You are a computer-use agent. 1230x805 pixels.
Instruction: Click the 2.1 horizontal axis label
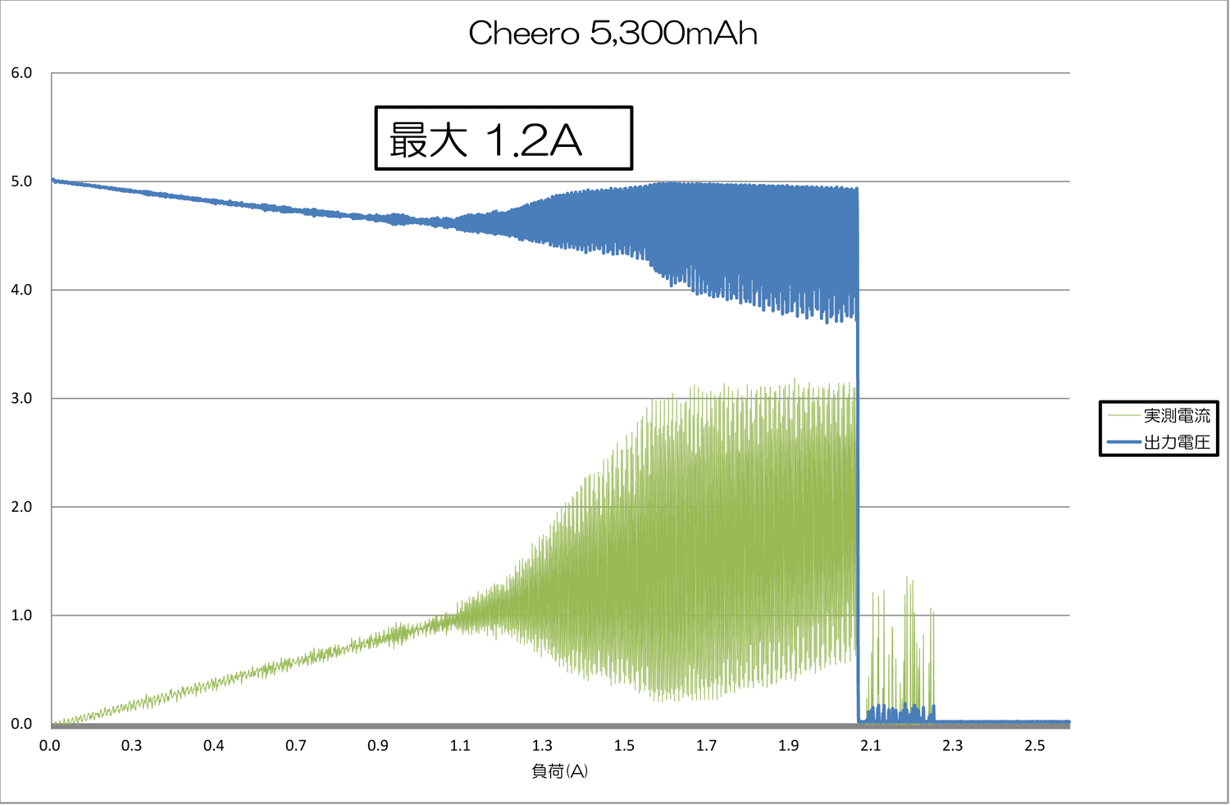click(870, 745)
